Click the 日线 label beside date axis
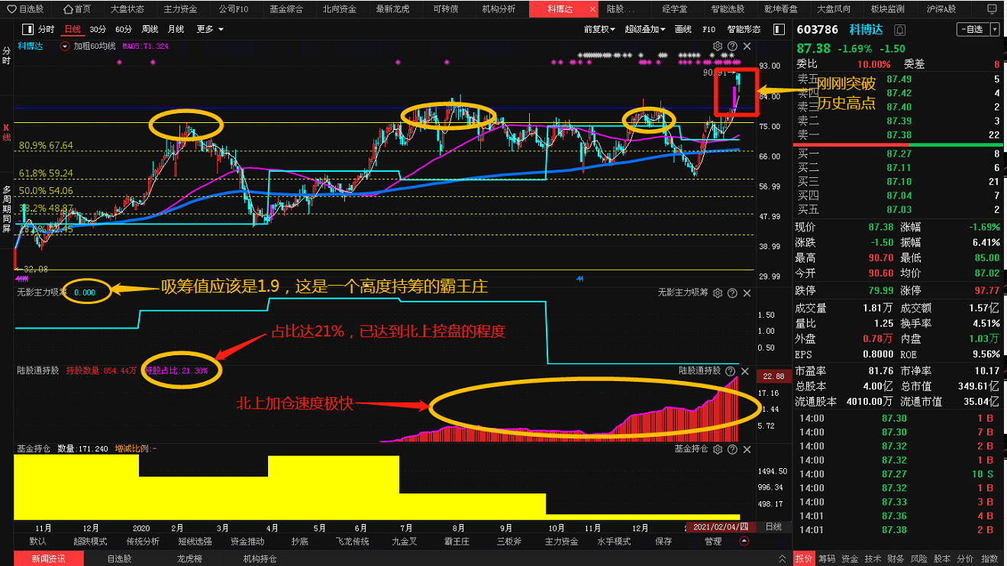The width and height of the screenshot is (1007, 566). (x=773, y=527)
